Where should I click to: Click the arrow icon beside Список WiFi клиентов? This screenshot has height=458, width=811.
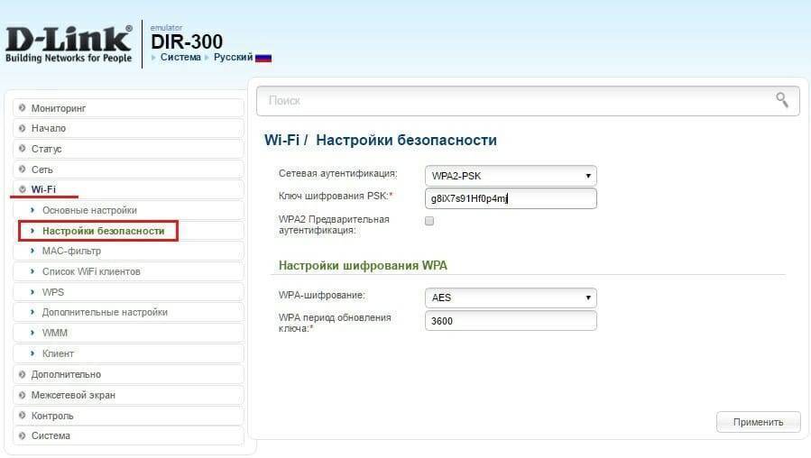(x=32, y=271)
